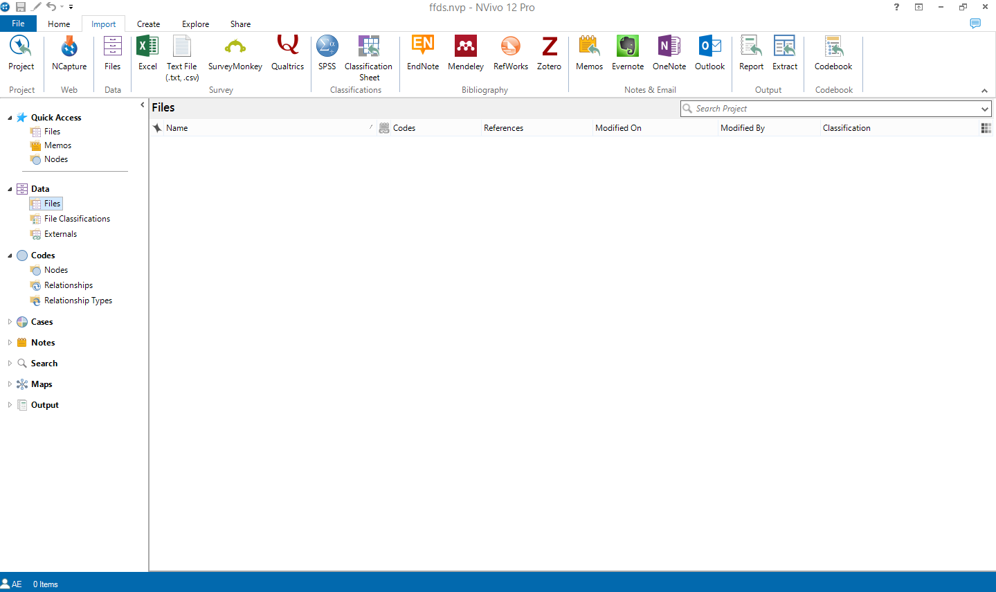Open NCapture web import
This screenshot has height=592, width=996.
pyautogui.click(x=69, y=53)
